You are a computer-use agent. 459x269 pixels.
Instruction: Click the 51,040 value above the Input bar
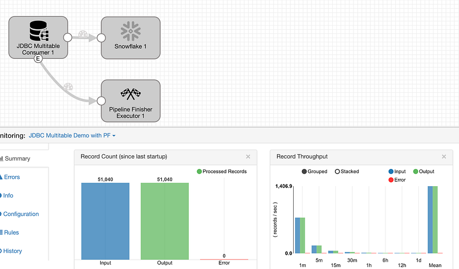(105, 179)
